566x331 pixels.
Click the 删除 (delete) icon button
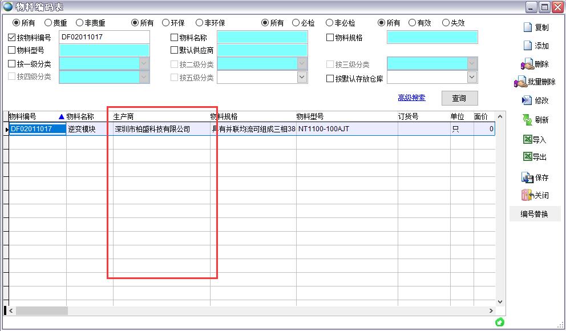coord(527,64)
